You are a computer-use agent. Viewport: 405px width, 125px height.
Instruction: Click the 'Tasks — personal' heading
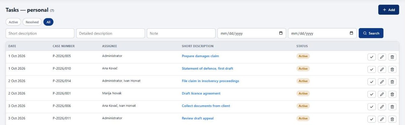point(27,10)
